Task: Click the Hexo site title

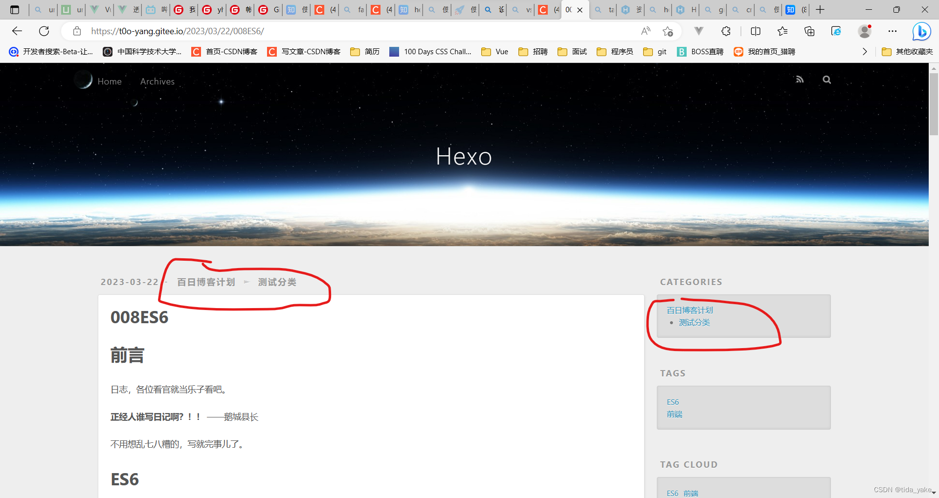Action: click(x=464, y=157)
